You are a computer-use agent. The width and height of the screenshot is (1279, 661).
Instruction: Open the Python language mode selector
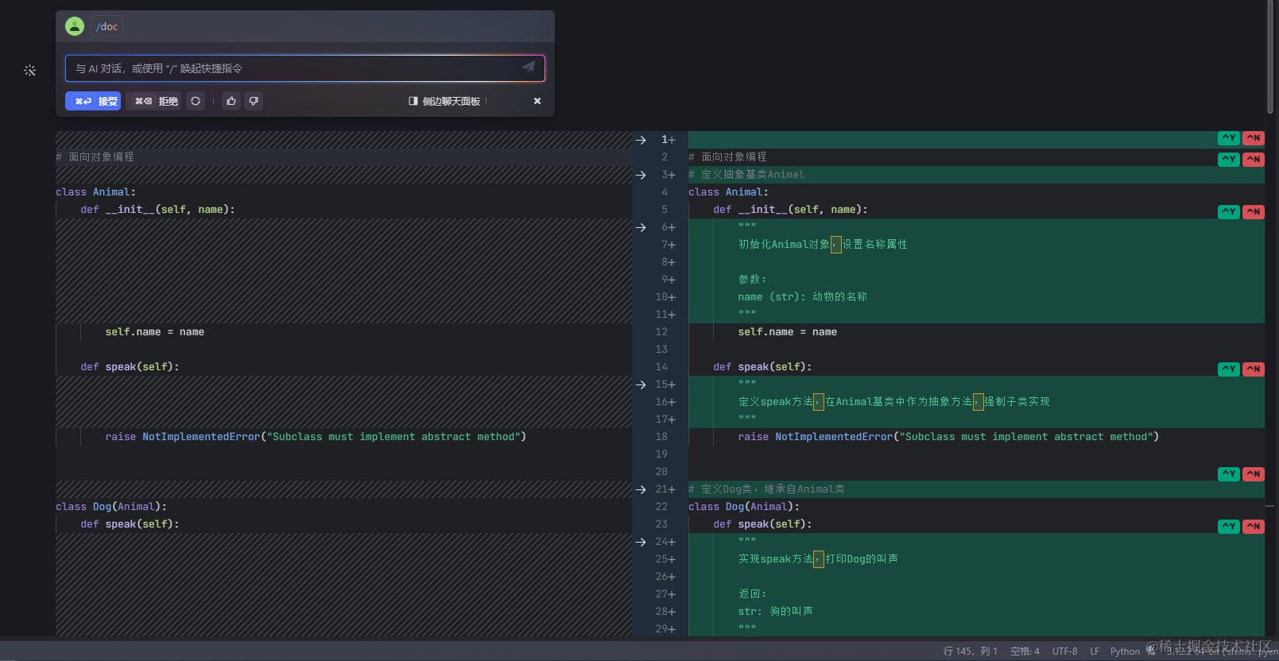tap(1124, 651)
